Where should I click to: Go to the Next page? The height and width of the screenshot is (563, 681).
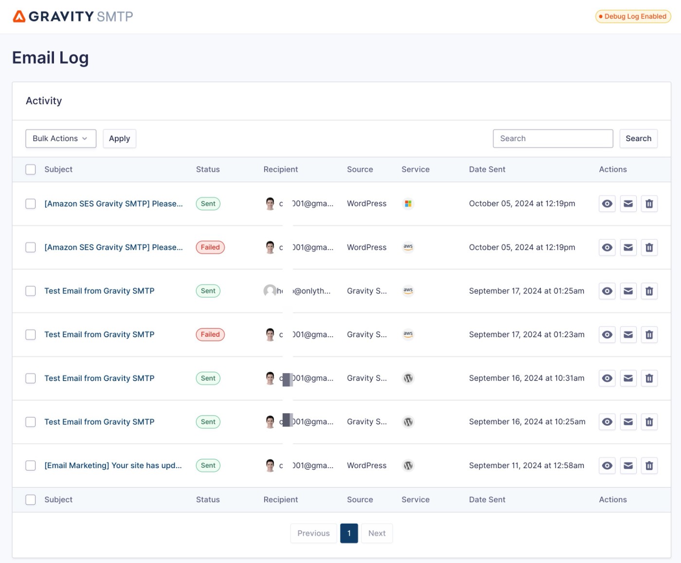(377, 533)
